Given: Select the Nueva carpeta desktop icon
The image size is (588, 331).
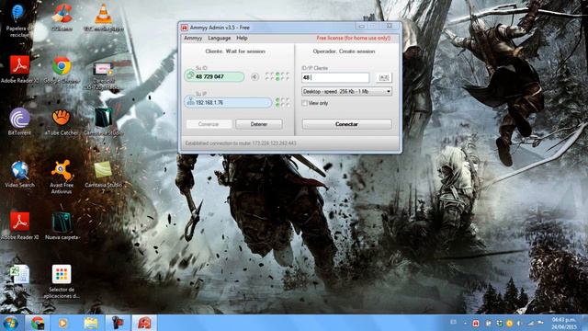Looking at the screenshot, I should click(x=62, y=225).
